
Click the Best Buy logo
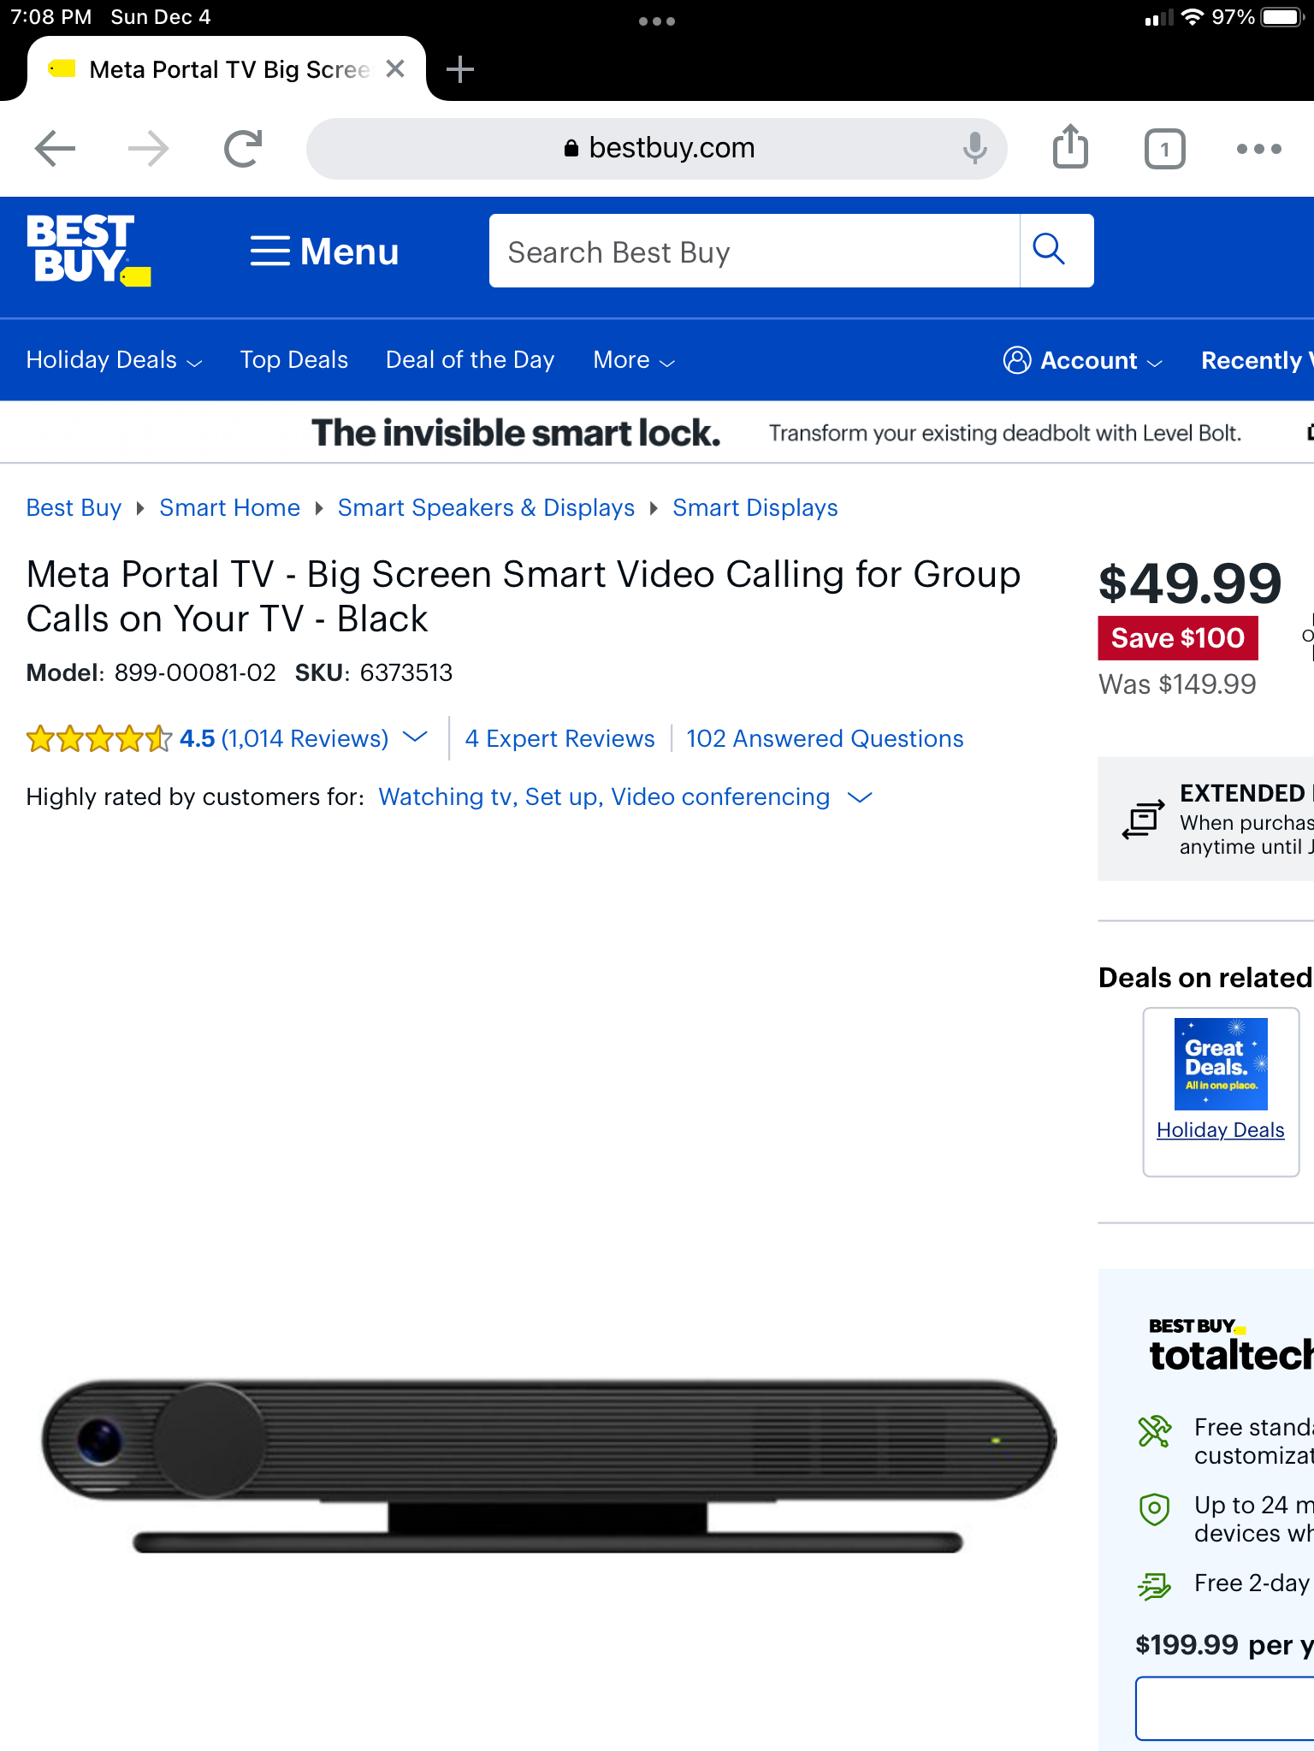coord(89,250)
